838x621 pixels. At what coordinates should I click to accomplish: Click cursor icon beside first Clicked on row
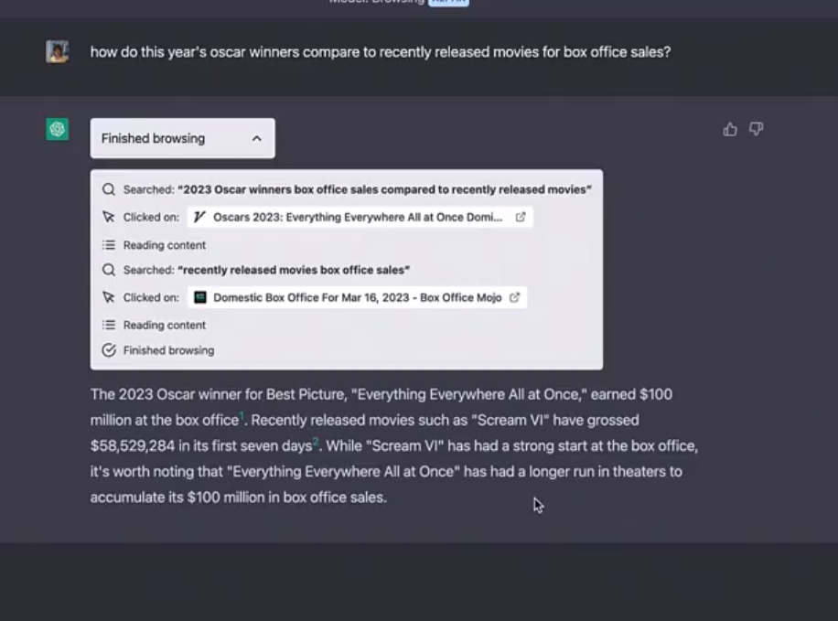pos(109,217)
